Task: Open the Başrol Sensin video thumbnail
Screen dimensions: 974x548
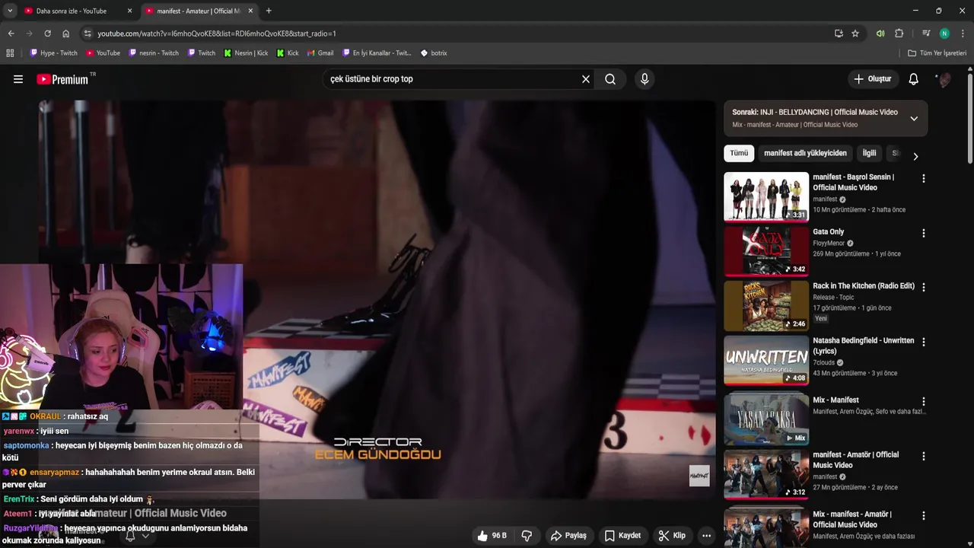Action: tap(766, 196)
